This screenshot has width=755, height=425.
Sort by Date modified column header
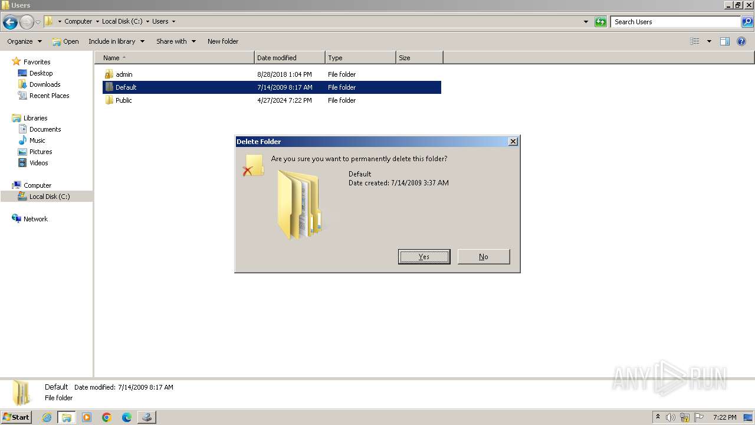coord(290,58)
